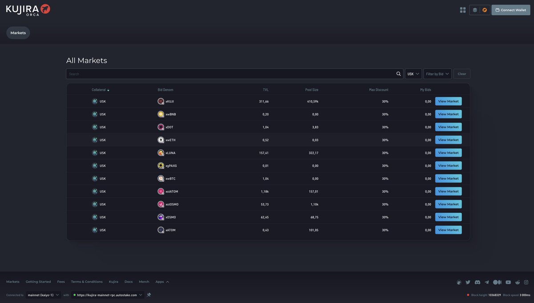The height and width of the screenshot is (303, 534).
Task: View Market for the xstATOM row
Action: [449, 191]
